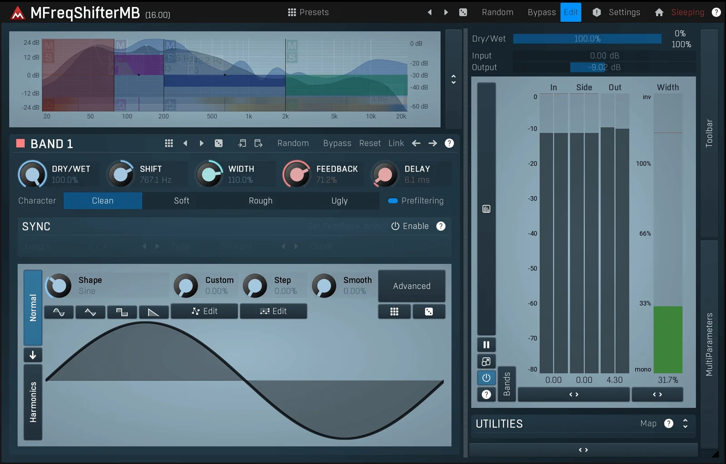Click the dice randomize icon in Band 1 header

[x=218, y=143]
